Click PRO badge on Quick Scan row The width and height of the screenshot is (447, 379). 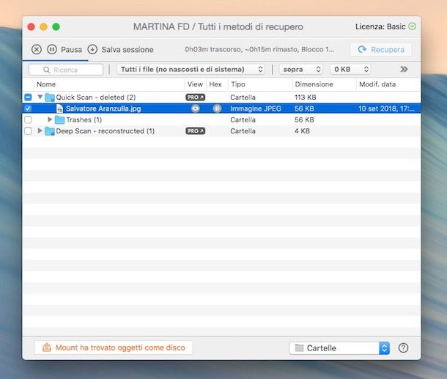[x=195, y=97]
